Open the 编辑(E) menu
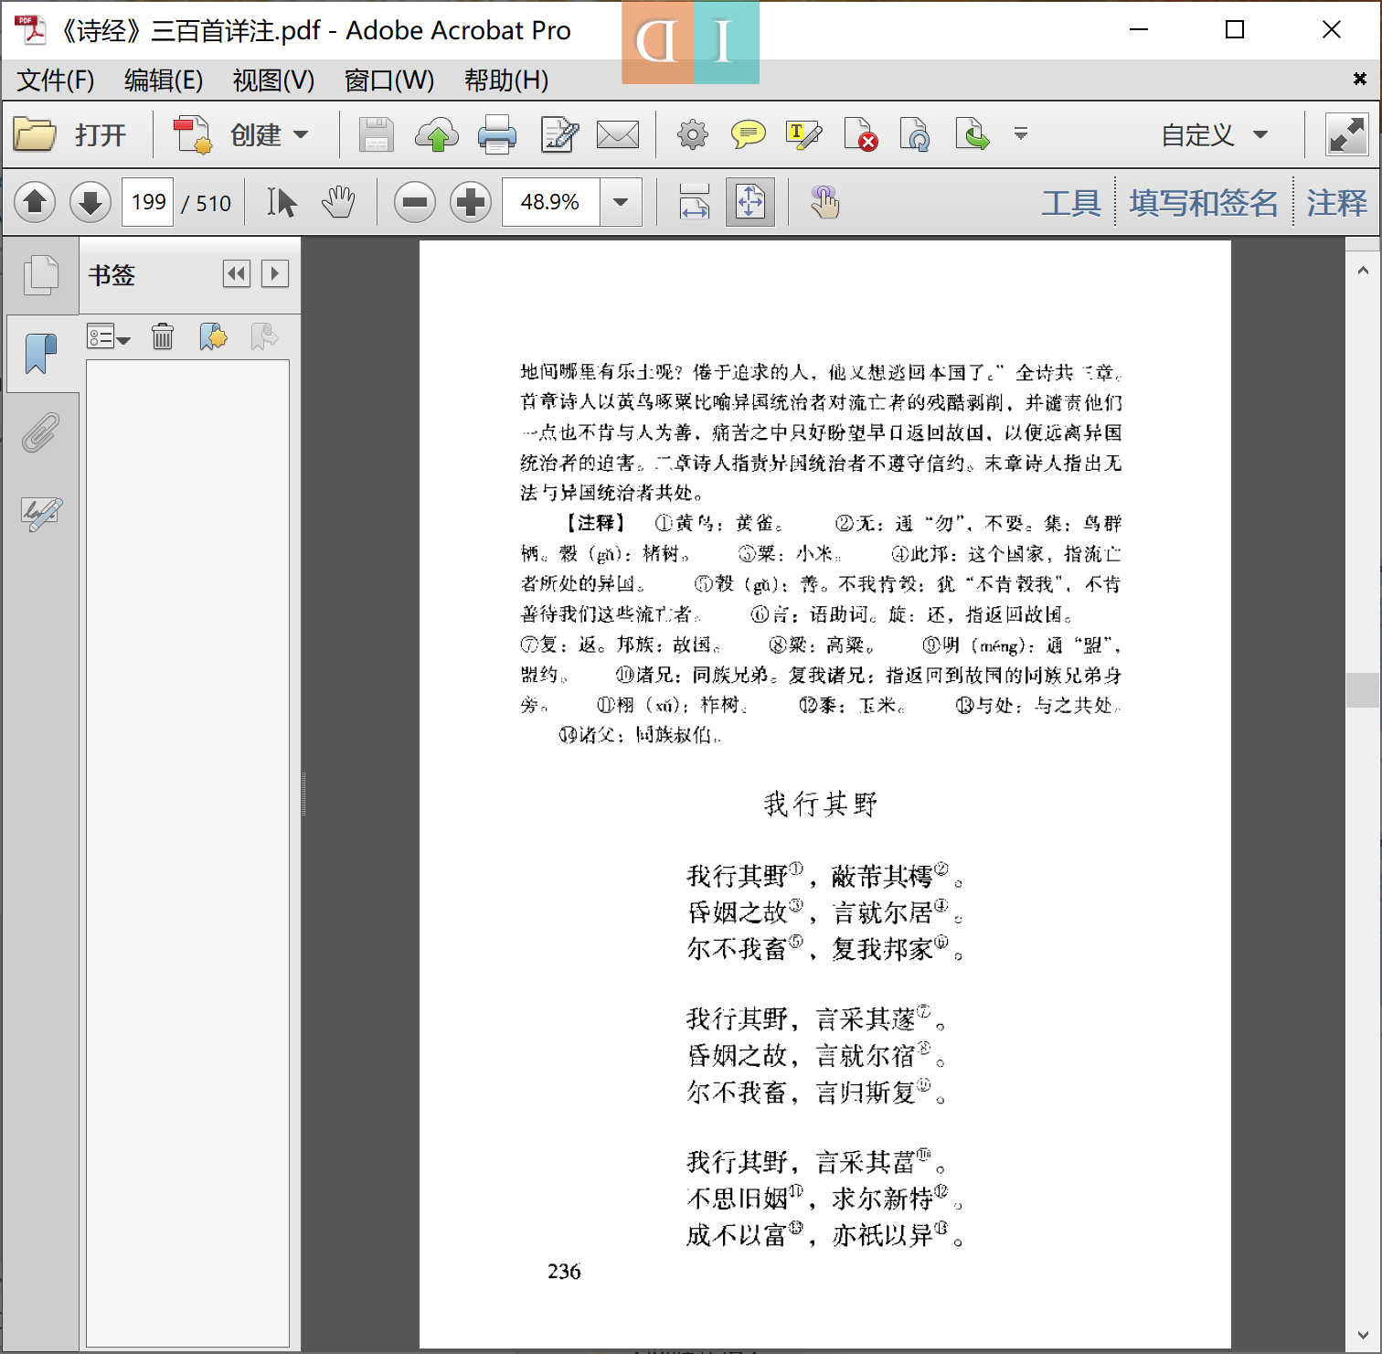Viewport: 1382px width, 1354px height. coord(164,80)
